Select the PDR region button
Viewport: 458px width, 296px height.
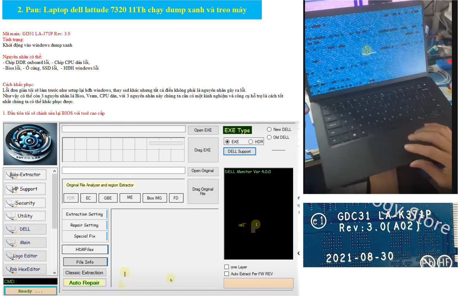71,198
